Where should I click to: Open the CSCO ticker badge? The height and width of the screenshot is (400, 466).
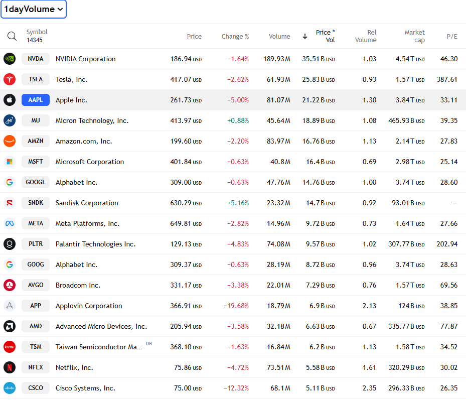pyautogui.click(x=36, y=388)
